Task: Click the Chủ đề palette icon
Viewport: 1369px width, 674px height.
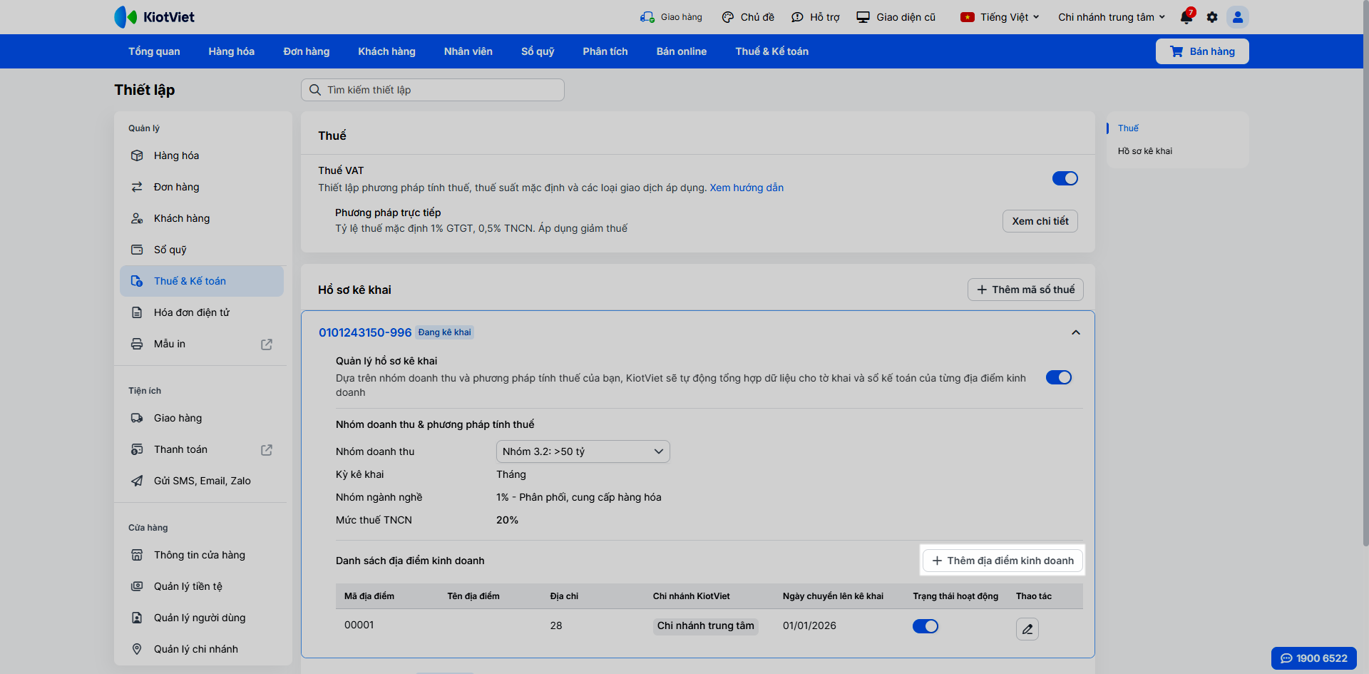Action: tap(728, 17)
